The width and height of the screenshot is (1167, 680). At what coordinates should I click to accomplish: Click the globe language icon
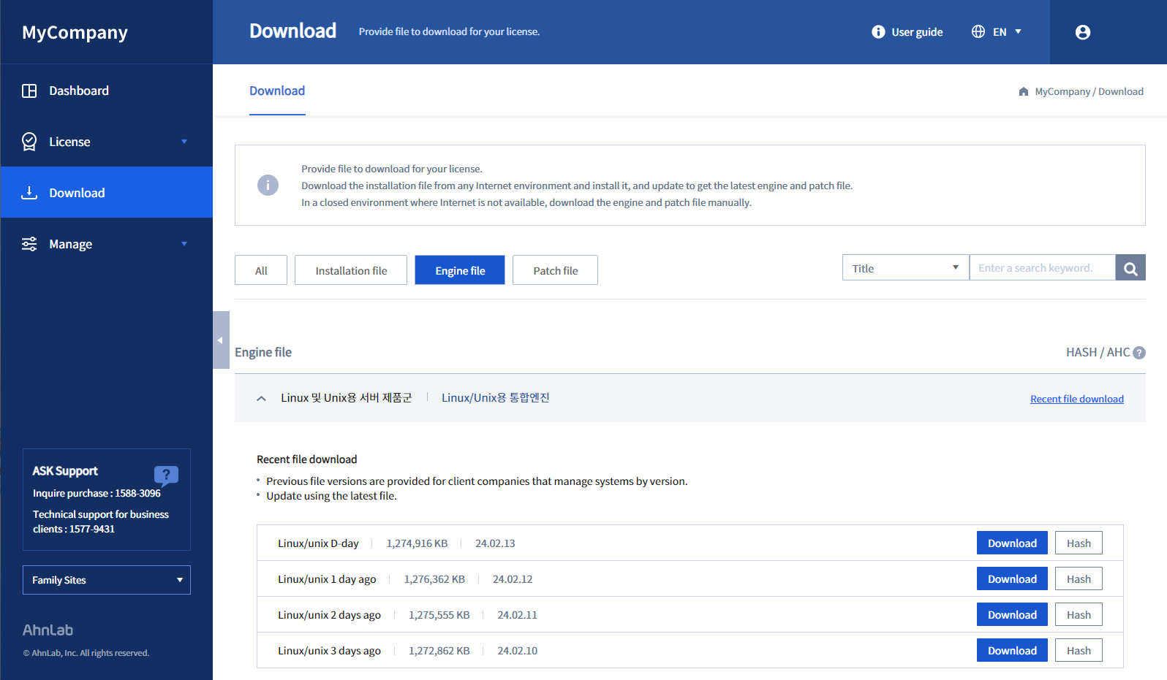pyautogui.click(x=978, y=31)
